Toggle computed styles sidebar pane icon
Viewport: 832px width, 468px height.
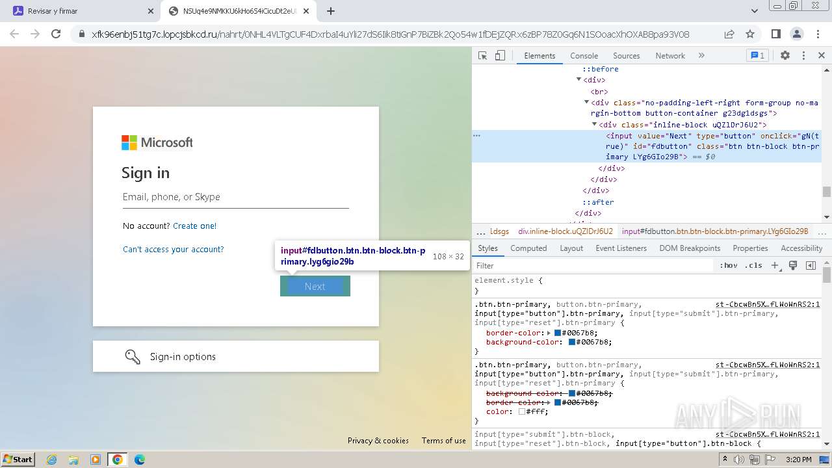811,265
